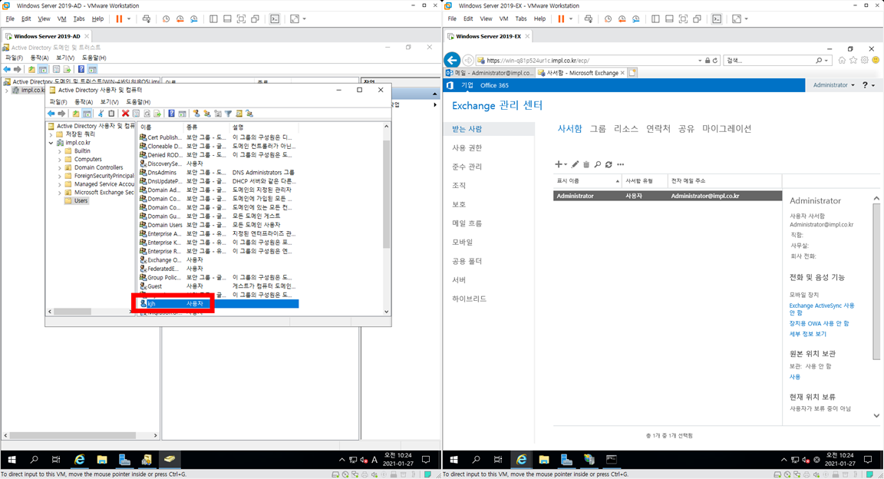This screenshot has width=884, height=479.
Task: Click take snapshot icon in right VMware EX toolbar
Action: point(608,18)
